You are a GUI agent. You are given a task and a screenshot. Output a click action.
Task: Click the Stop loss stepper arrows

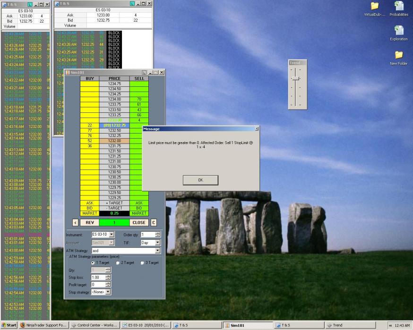coord(108,277)
